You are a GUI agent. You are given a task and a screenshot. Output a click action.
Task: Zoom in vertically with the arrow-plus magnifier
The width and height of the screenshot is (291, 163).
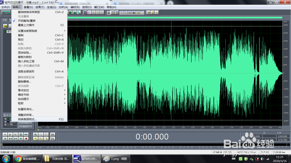click(x=53, y=135)
